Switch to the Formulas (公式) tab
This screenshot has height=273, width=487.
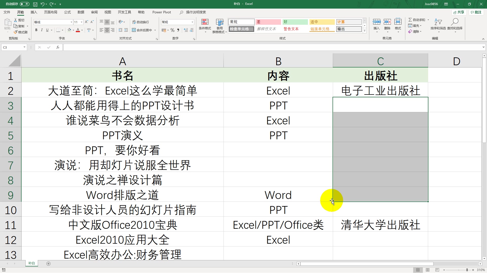[67, 12]
